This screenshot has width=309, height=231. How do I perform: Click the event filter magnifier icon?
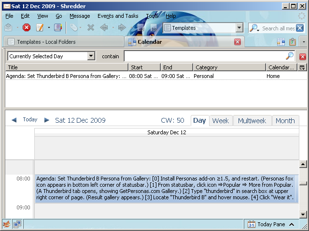[x=290, y=56]
